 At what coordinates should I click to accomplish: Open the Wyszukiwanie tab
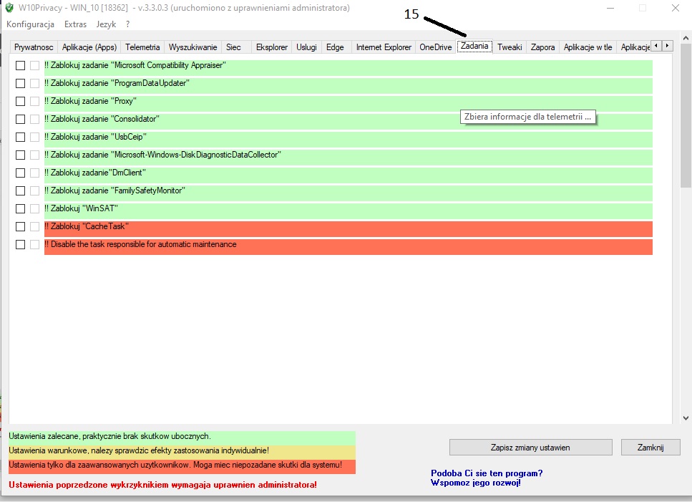pyautogui.click(x=193, y=47)
